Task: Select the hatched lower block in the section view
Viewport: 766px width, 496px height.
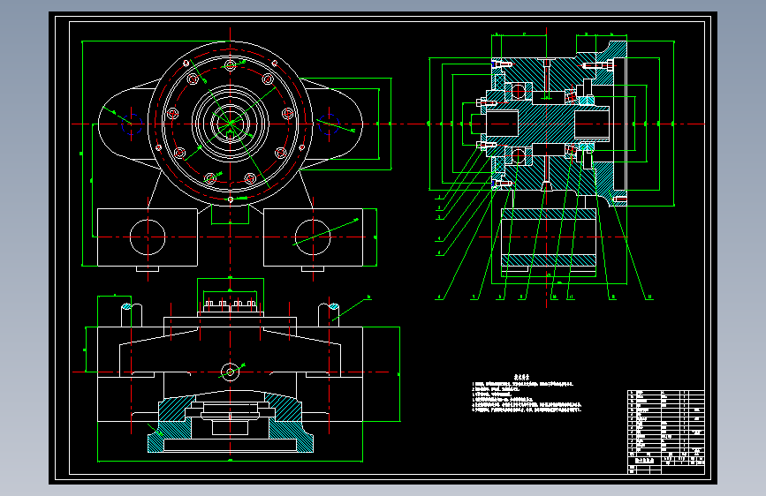Action: 549,237
